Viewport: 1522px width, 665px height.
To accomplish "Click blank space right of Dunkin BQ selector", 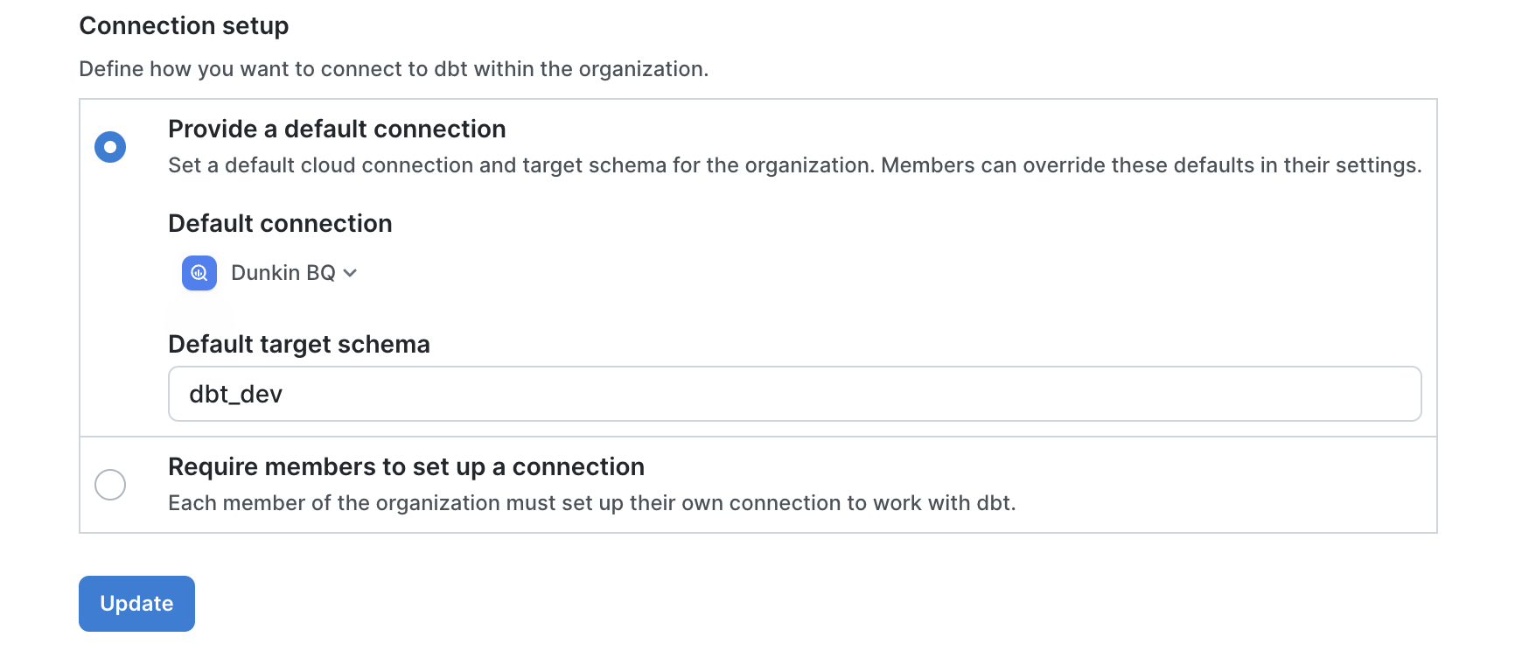I will [787, 273].
